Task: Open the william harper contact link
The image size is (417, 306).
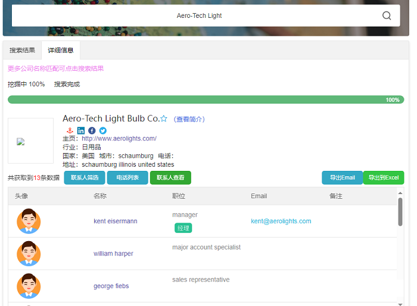Action: point(113,254)
